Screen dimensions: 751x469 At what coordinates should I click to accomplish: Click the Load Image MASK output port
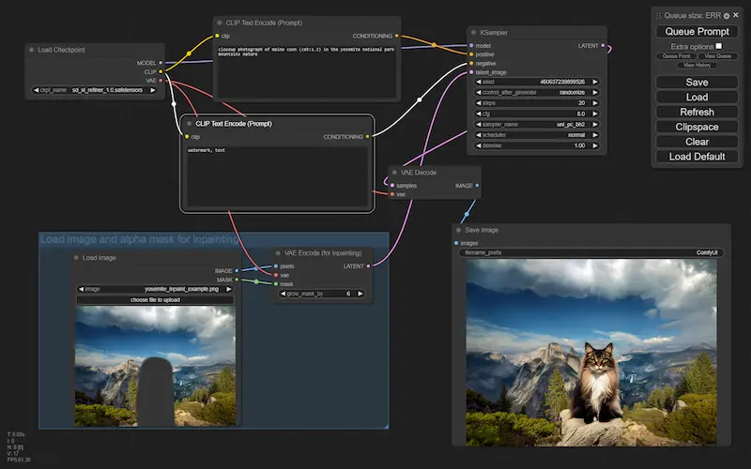[237, 280]
